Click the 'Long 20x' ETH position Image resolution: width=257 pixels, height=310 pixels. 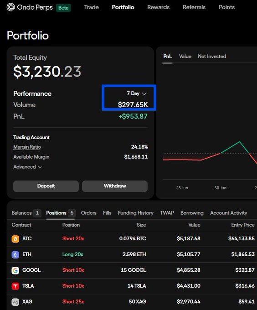point(73,254)
